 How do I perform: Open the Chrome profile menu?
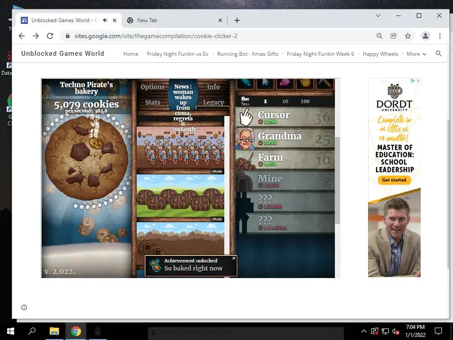tap(426, 36)
